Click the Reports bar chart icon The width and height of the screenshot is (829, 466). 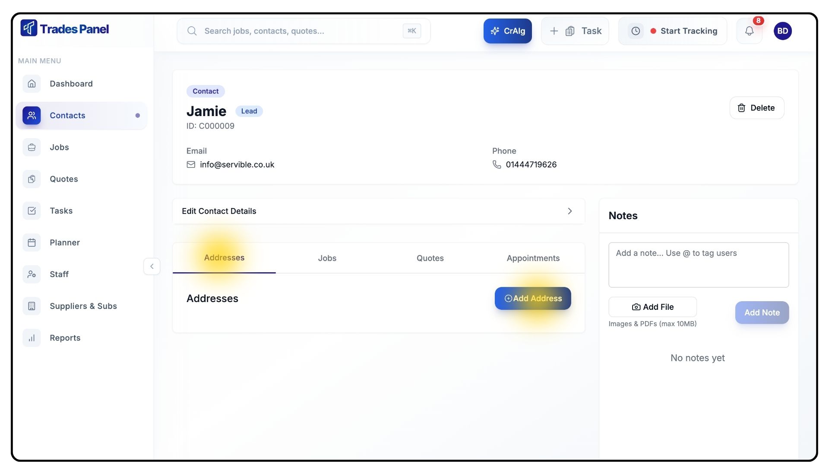[x=32, y=338]
